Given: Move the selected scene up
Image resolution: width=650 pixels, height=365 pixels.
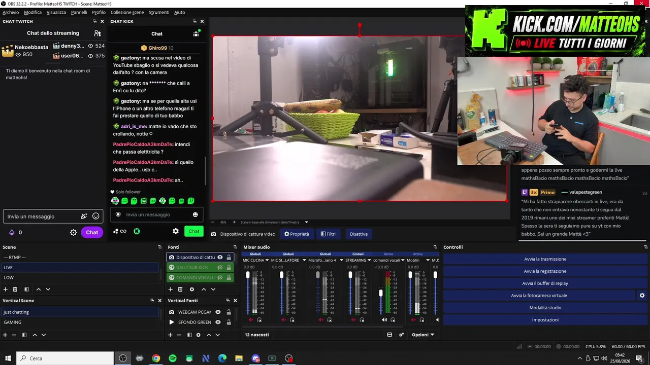Looking at the screenshot, I should coord(38,289).
